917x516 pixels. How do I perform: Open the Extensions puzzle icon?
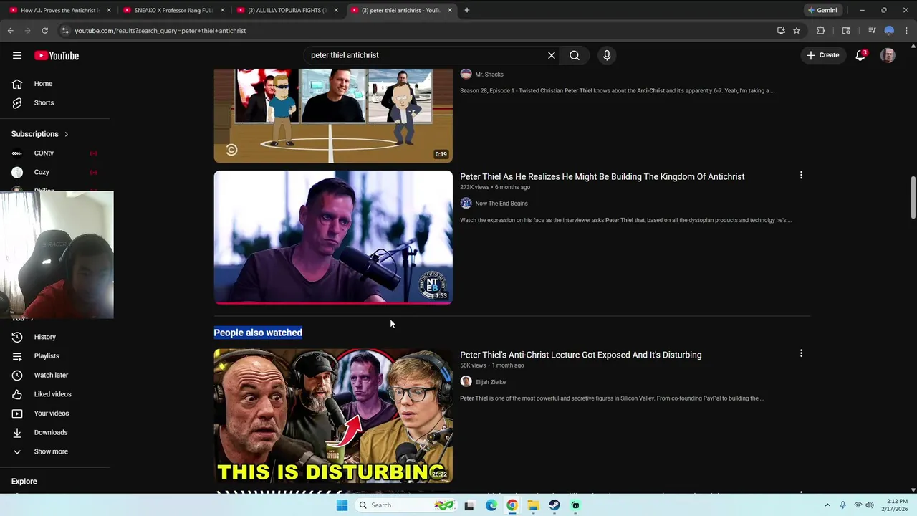(x=821, y=31)
